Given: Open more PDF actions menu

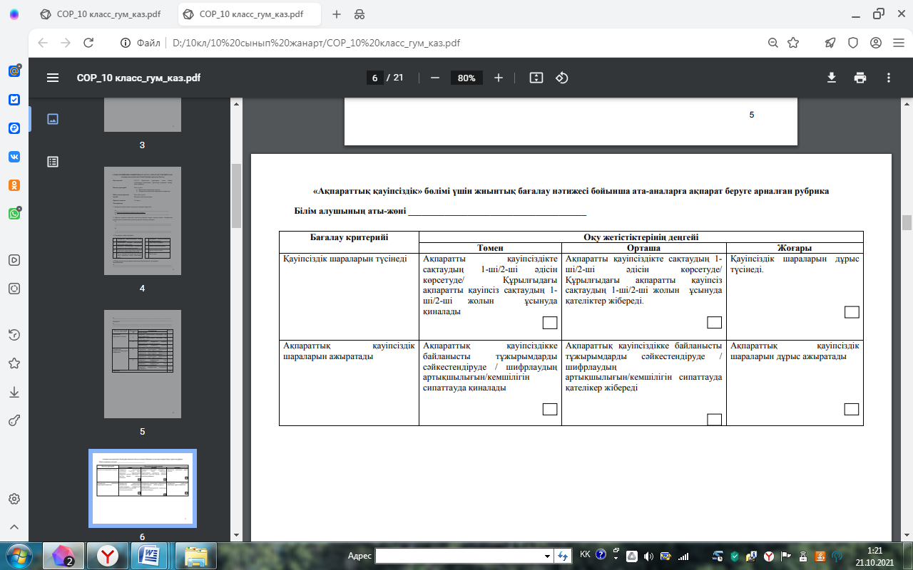Looking at the screenshot, I should pos(889,78).
